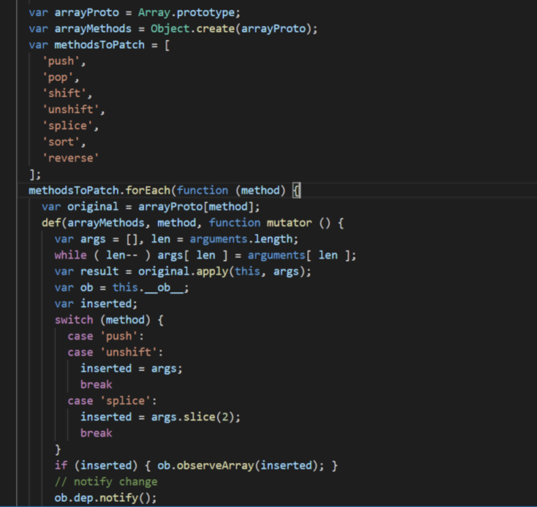Click the apply call on original
Image resolution: width=537 pixels, height=507 pixels.
(x=212, y=271)
